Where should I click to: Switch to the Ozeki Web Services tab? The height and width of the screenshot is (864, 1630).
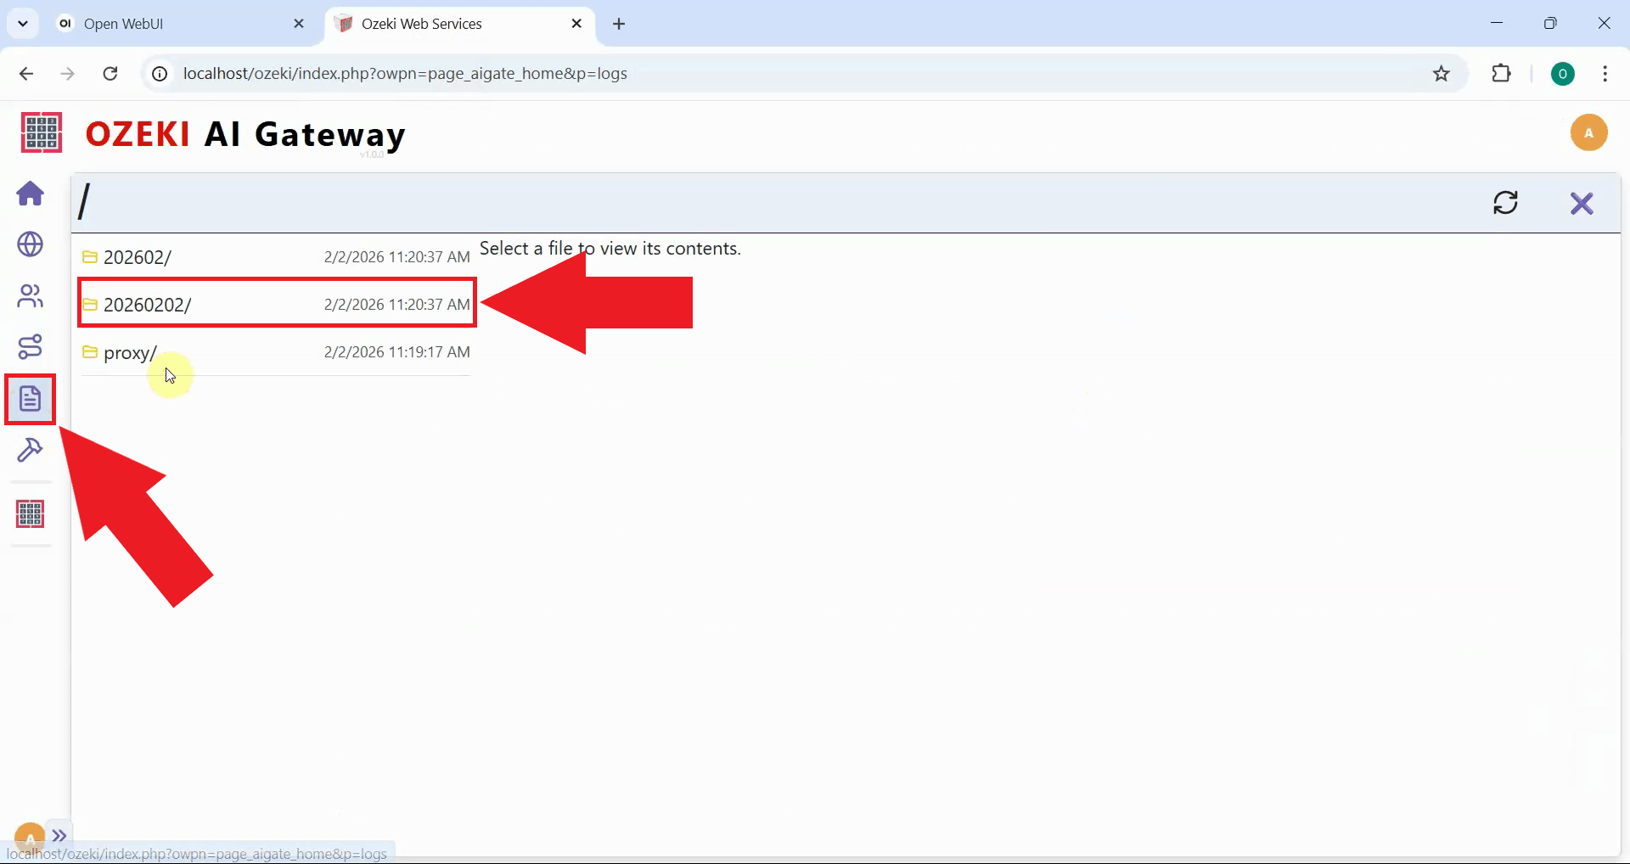(433, 24)
